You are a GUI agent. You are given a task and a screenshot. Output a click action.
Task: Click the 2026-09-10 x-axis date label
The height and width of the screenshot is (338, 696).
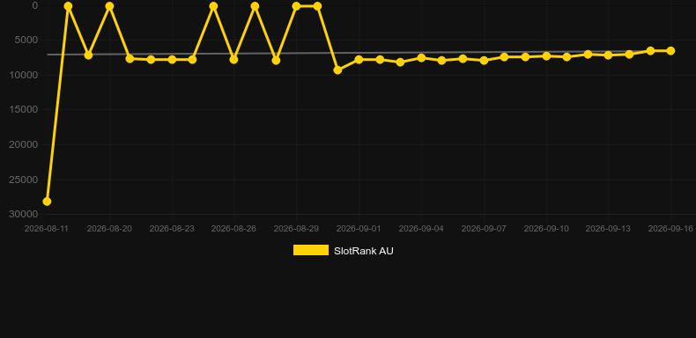[x=546, y=229]
